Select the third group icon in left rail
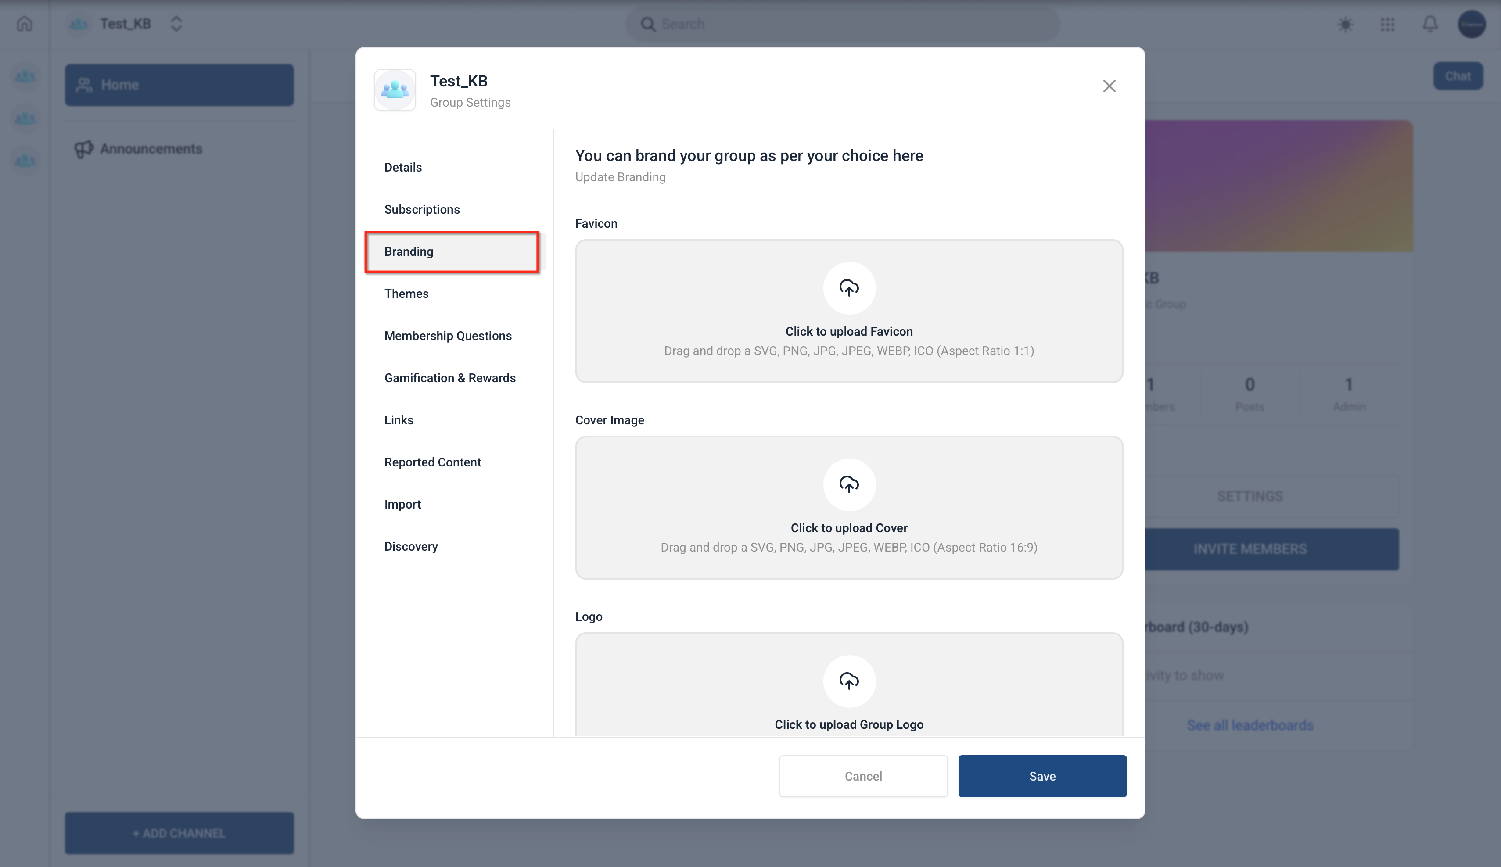The width and height of the screenshot is (1501, 867). [x=25, y=161]
